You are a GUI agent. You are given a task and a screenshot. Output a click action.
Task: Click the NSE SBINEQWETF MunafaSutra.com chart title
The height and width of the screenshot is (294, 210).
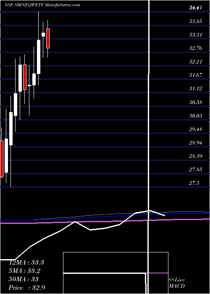point(42,5)
